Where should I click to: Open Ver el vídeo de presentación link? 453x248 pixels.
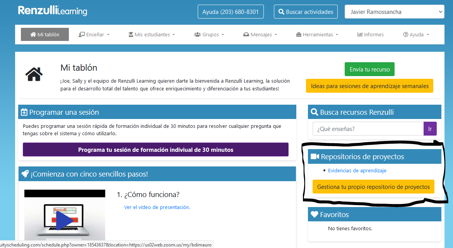pos(157,207)
